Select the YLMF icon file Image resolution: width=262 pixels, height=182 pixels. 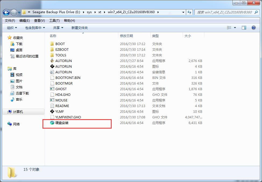(52, 111)
